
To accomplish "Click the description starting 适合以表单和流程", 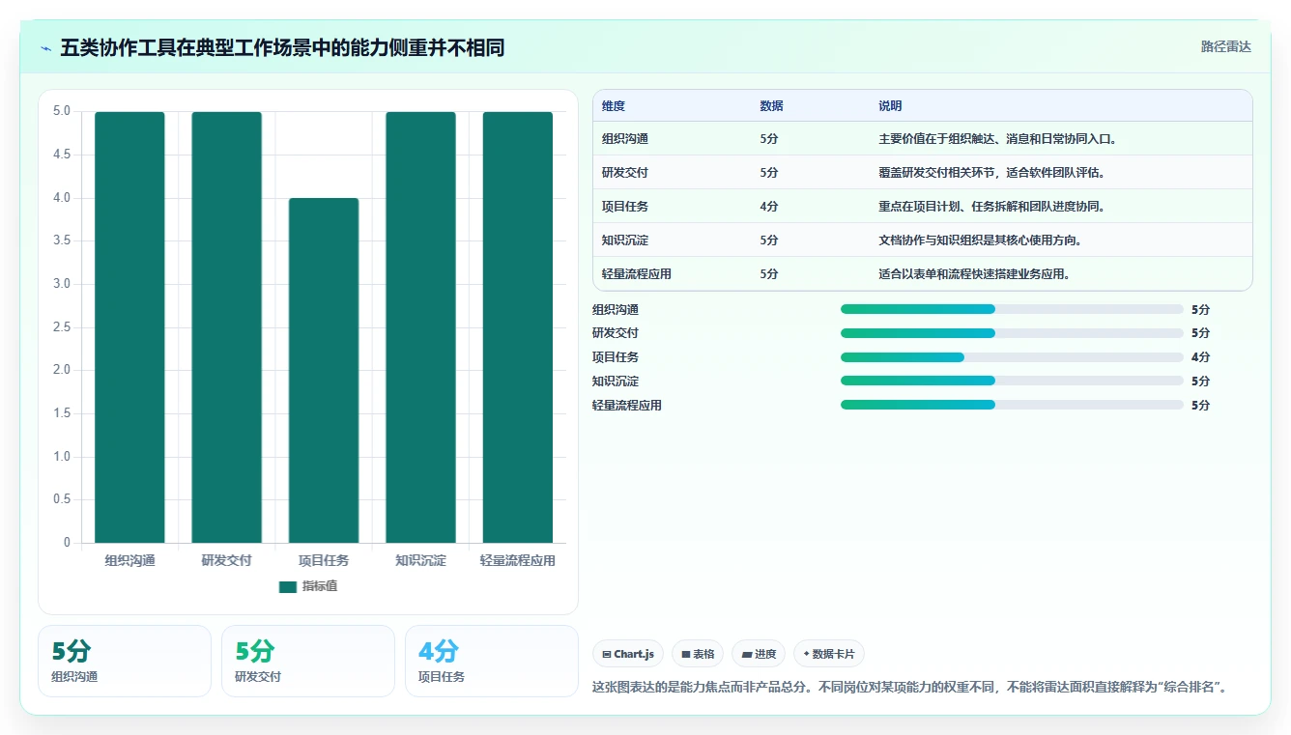I will (x=974, y=274).
